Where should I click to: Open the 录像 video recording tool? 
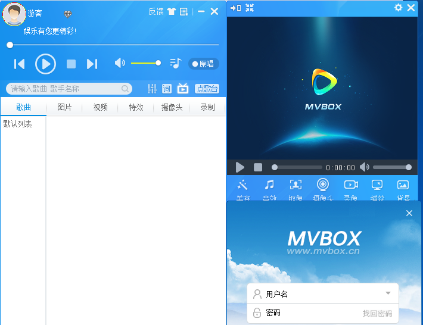click(351, 190)
